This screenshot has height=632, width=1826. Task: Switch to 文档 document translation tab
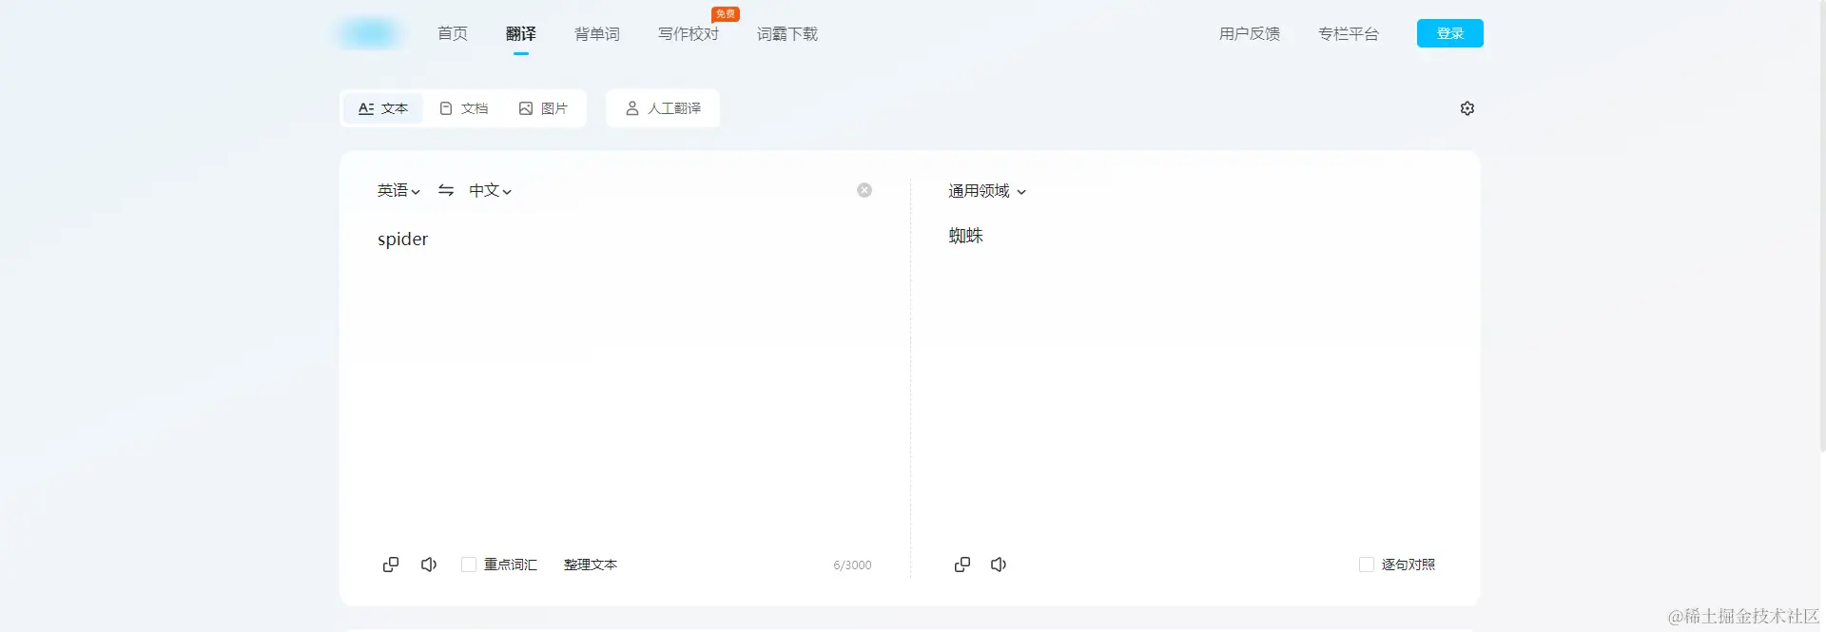click(x=464, y=108)
